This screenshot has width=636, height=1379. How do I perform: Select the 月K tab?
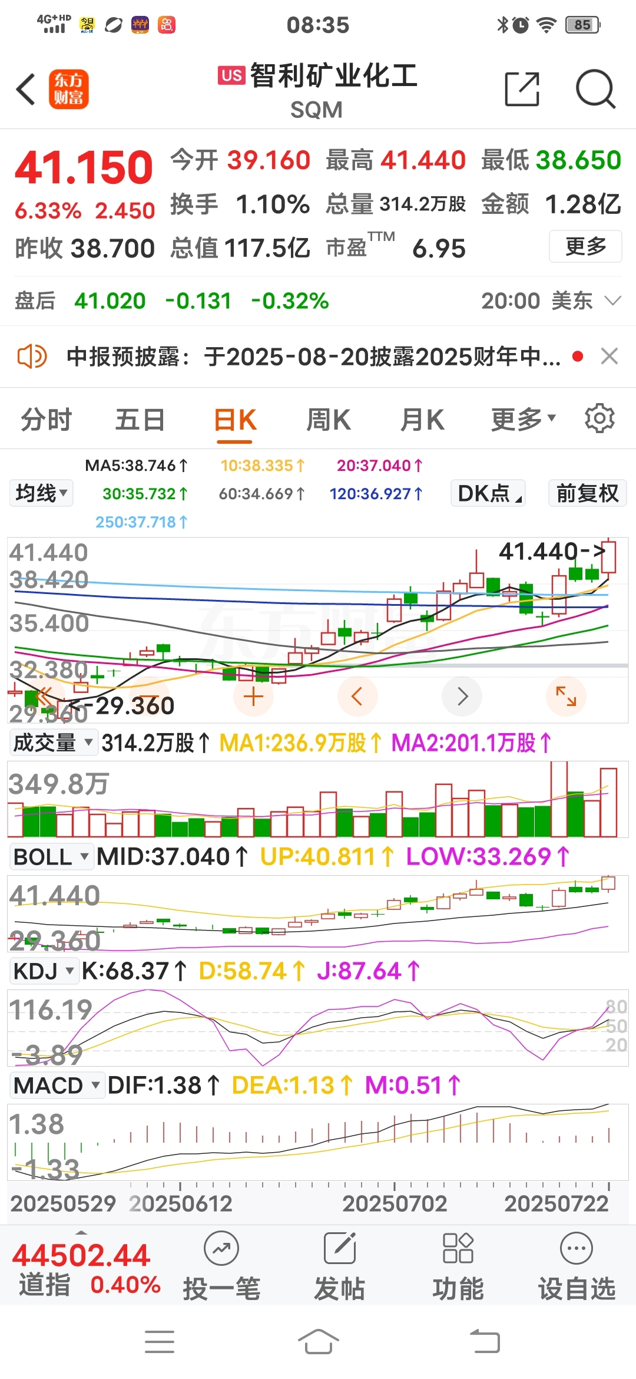tap(422, 420)
